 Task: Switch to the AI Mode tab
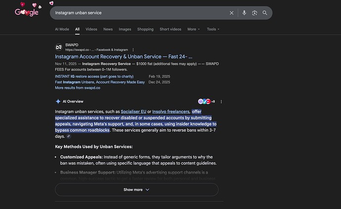pos(62,29)
